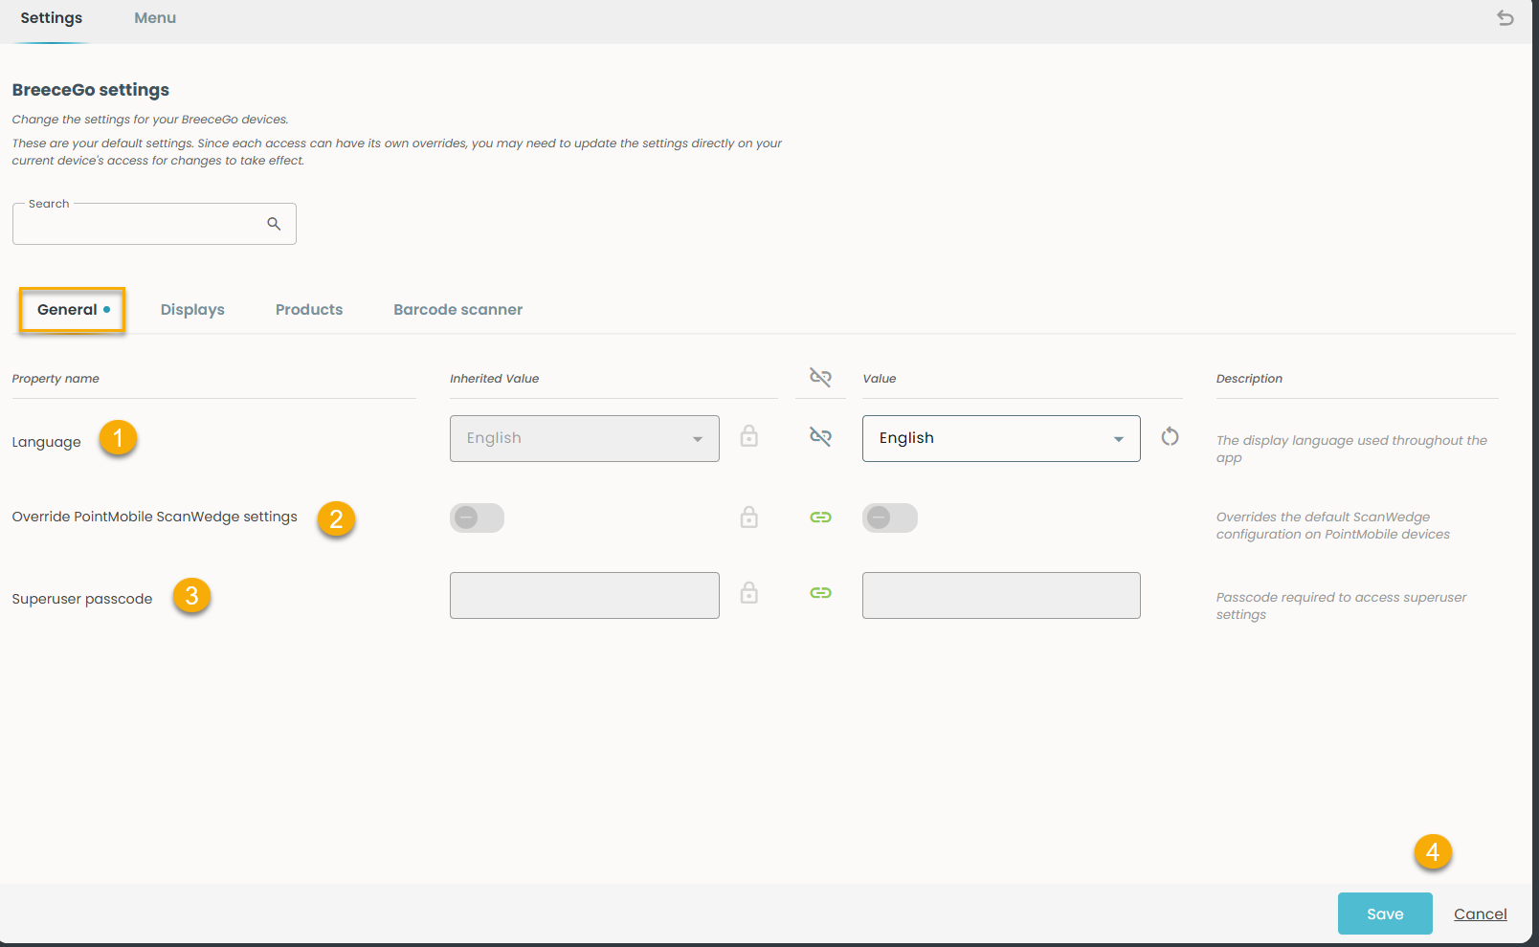The width and height of the screenshot is (1539, 947).
Task: Click the inherited Superuser passcode field
Action: 585,595
